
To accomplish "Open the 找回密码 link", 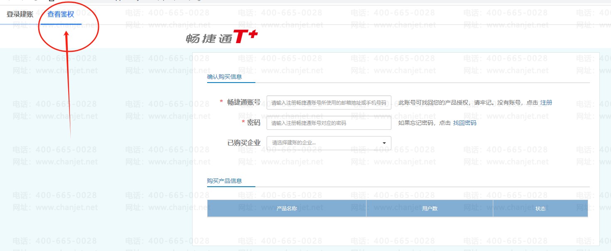I will (x=465, y=123).
